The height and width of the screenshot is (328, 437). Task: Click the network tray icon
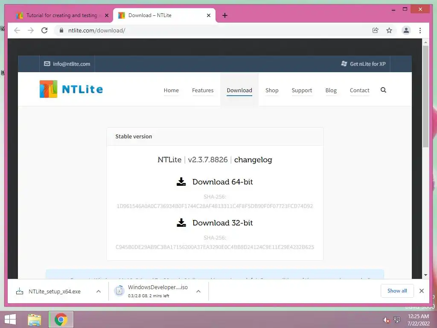pyautogui.click(x=397, y=319)
